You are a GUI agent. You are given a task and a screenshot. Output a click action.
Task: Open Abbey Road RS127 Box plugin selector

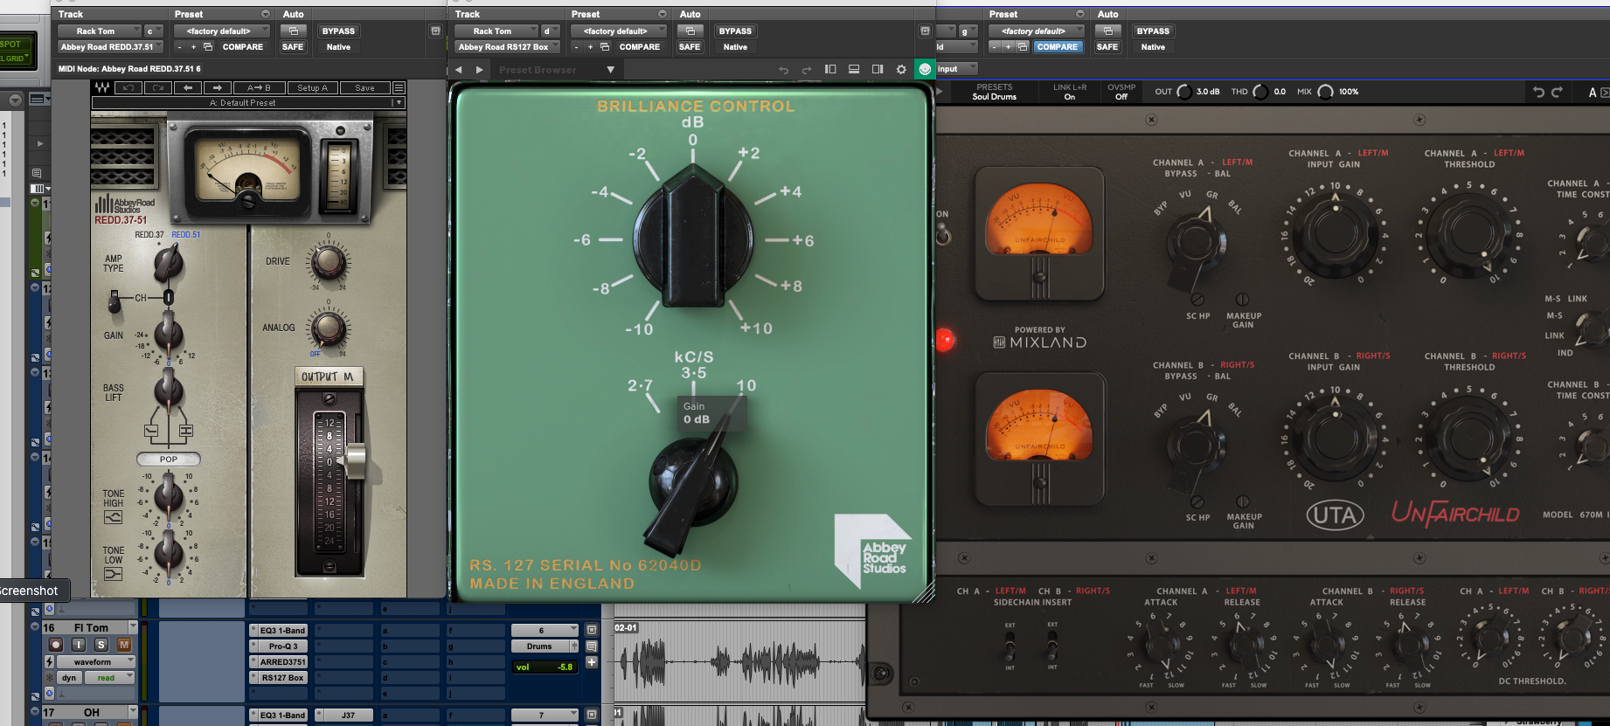pos(507,47)
